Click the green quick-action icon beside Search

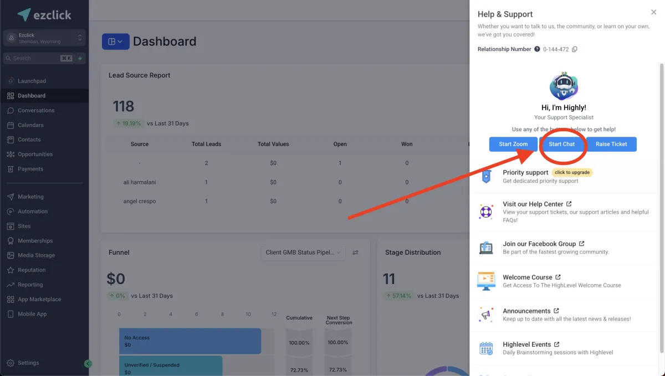click(81, 58)
